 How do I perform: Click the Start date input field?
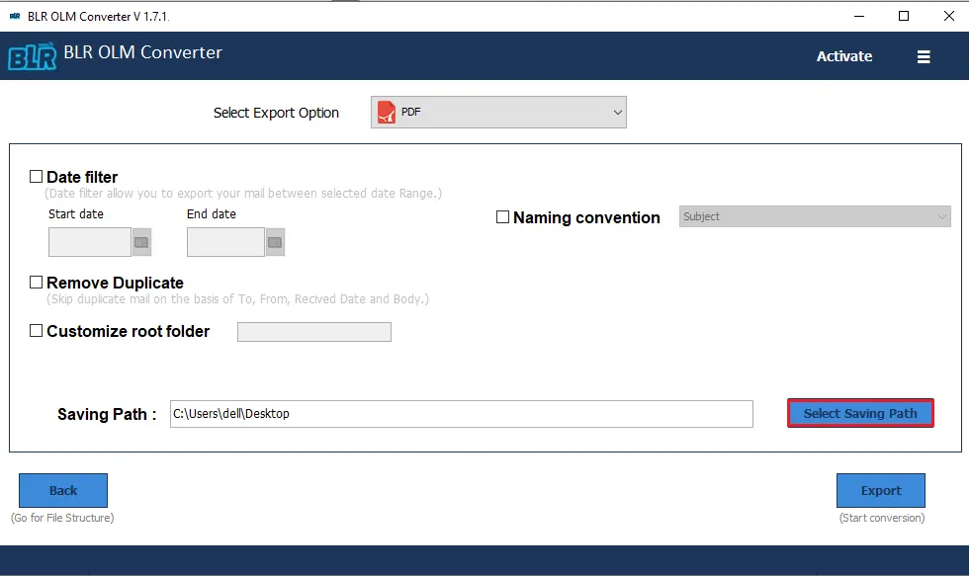[90, 242]
